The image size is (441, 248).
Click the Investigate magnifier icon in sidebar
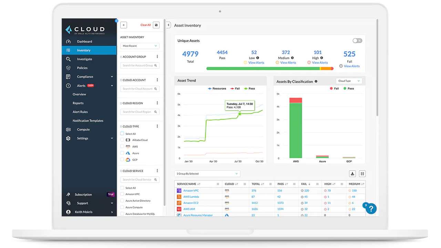click(68, 59)
